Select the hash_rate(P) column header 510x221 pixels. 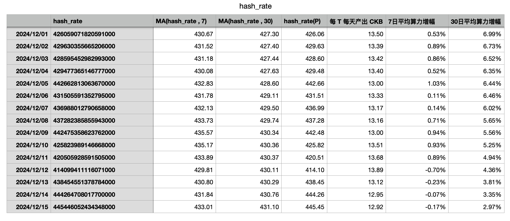302,21
